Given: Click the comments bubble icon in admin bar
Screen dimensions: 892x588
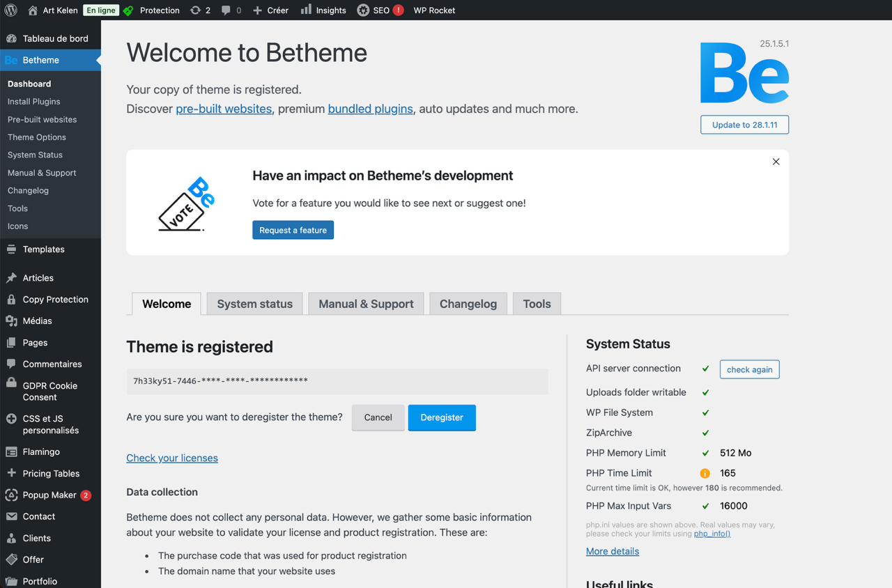Looking at the screenshot, I should click(x=226, y=10).
